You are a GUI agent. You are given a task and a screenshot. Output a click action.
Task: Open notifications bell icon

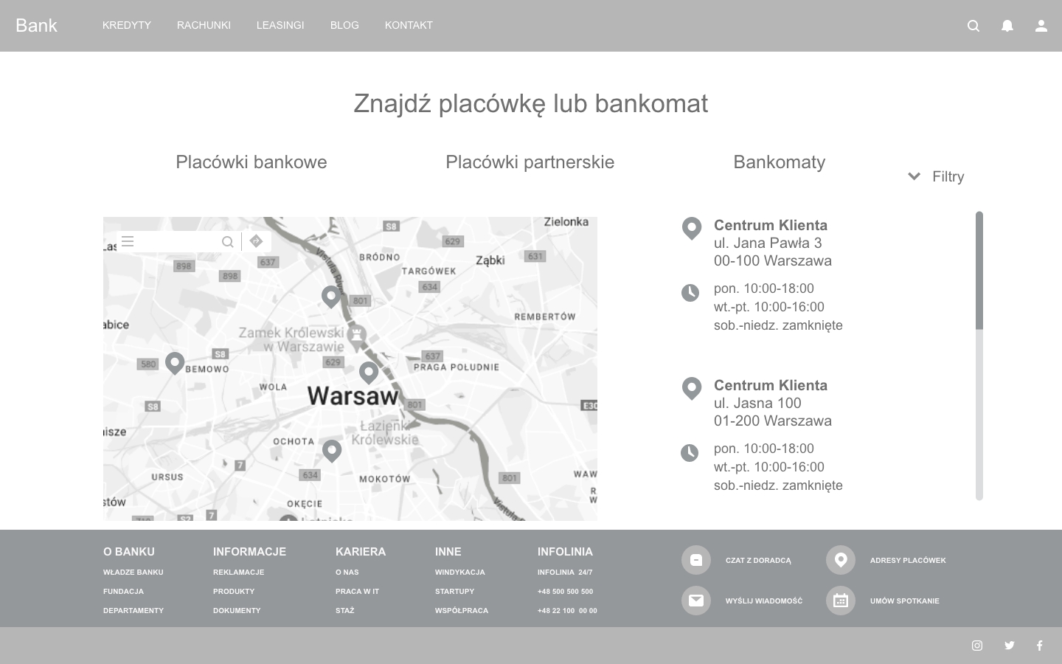click(1007, 26)
